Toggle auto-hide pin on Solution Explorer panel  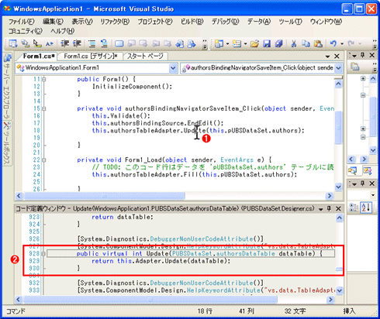363,55
